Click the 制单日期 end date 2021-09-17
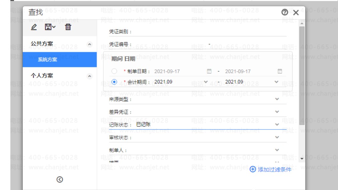Screen dimensions: 338x190 238,71
